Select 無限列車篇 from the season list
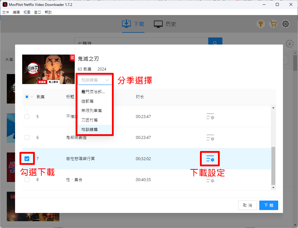This screenshot has height=228, width=298. coord(92,111)
